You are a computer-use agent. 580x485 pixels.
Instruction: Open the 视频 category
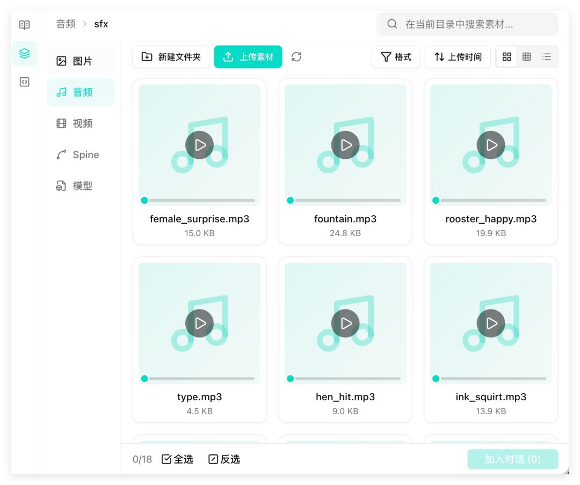click(x=81, y=123)
